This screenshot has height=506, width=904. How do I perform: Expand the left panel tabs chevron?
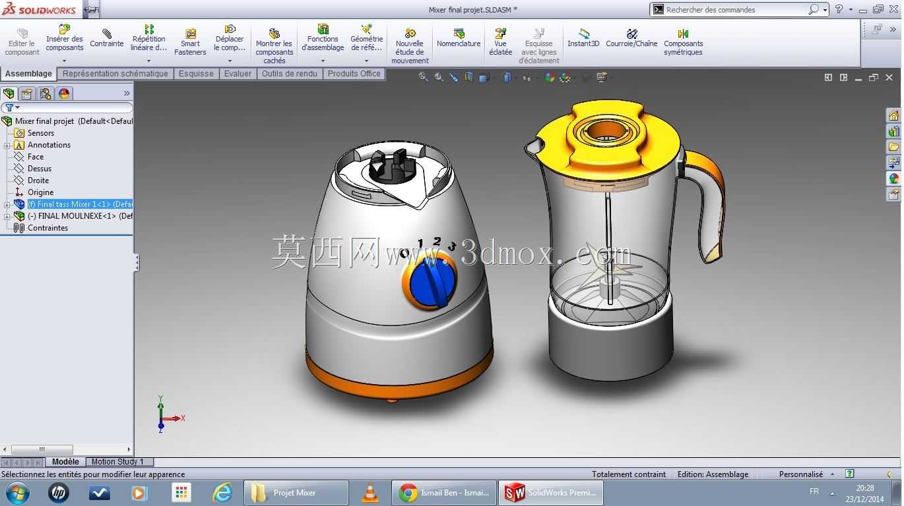[x=127, y=94]
